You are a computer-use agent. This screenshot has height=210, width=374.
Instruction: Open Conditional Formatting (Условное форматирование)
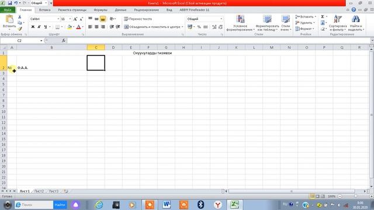(x=240, y=23)
